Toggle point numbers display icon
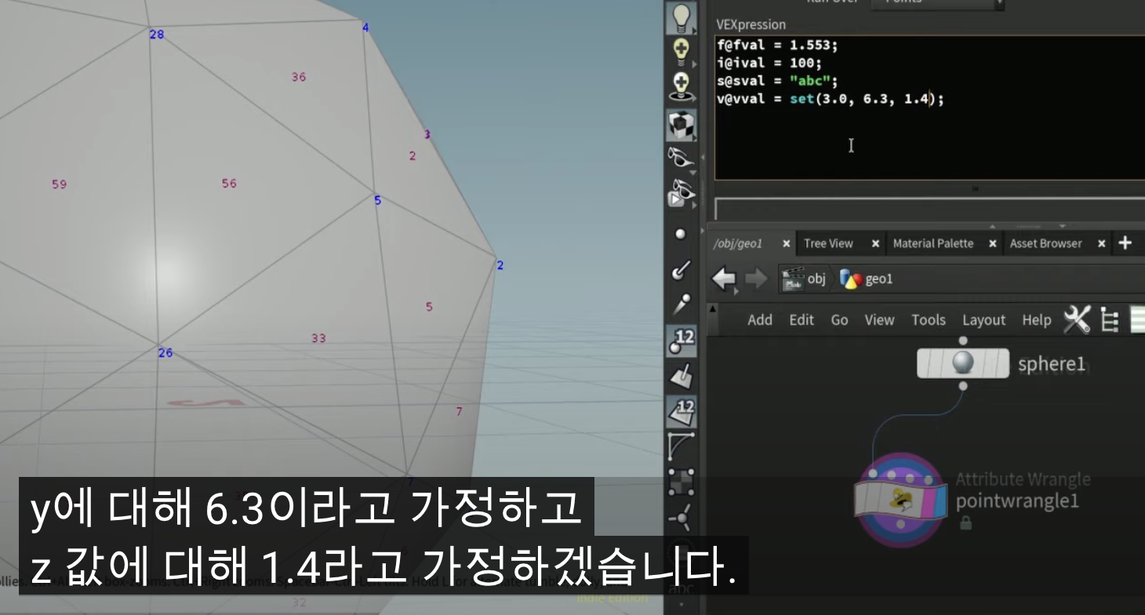Screen dimensions: 1145x615 pos(681,340)
